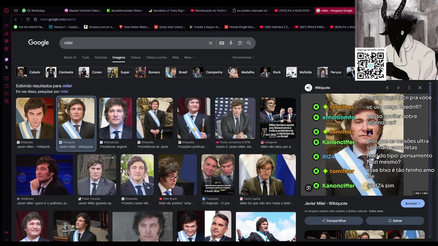The height and width of the screenshot is (246, 438).
Task: Expand the Ferramentas tools dropdown
Action: [244, 57]
